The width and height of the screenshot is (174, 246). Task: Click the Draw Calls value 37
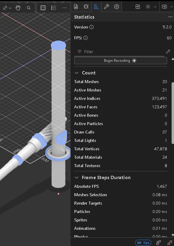[x=165, y=132]
